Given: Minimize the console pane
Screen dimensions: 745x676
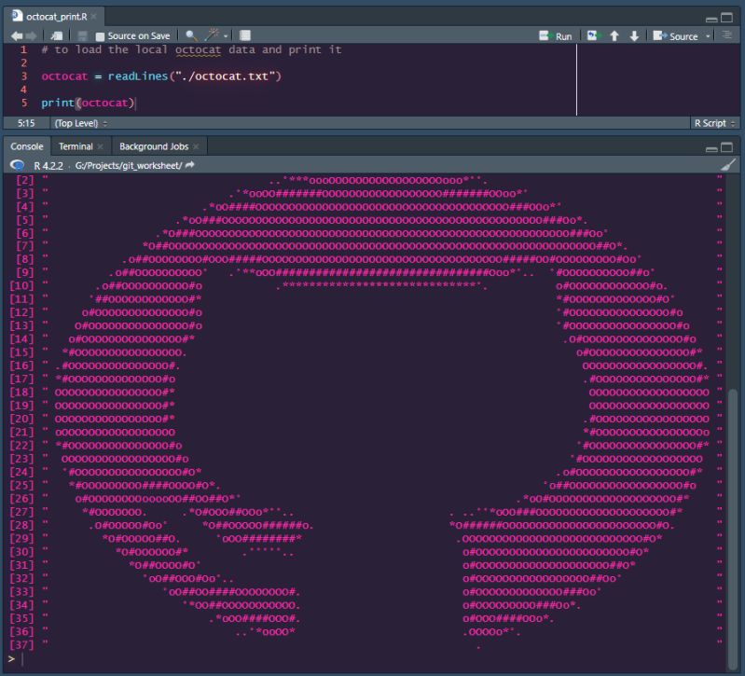Looking at the screenshot, I should (711, 148).
